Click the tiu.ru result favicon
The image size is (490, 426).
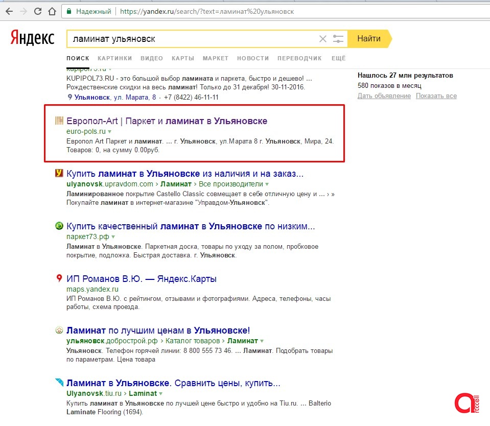pos(59,382)
